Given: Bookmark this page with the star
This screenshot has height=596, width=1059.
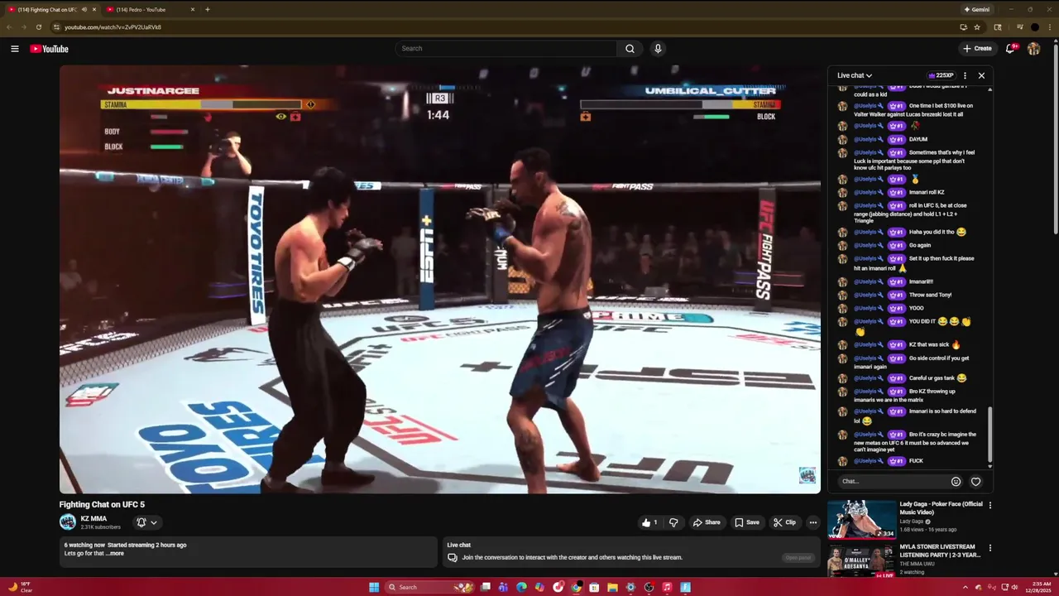Looking at the screenshot, I should click(977, 27).
